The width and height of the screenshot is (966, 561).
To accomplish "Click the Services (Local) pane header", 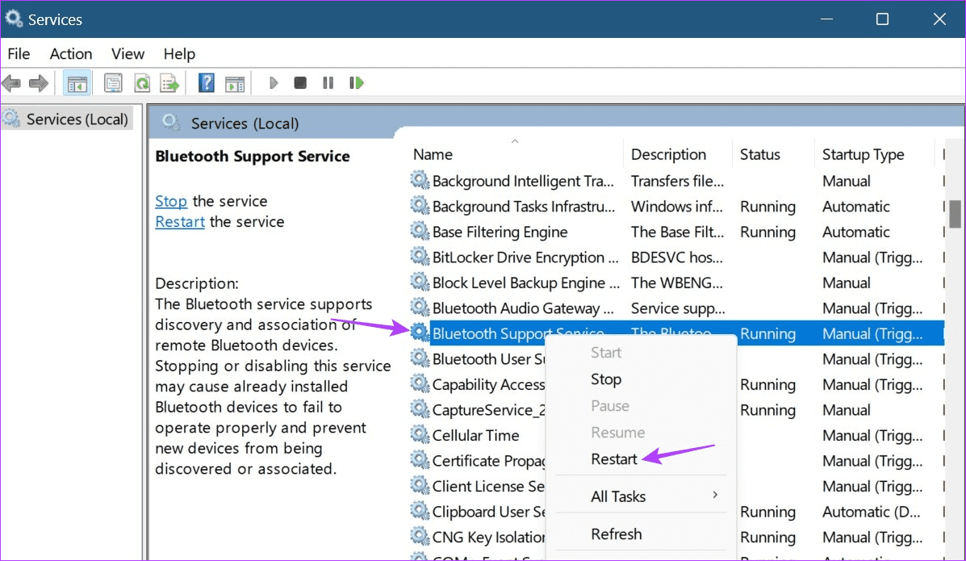I will (x=245, y=124).
